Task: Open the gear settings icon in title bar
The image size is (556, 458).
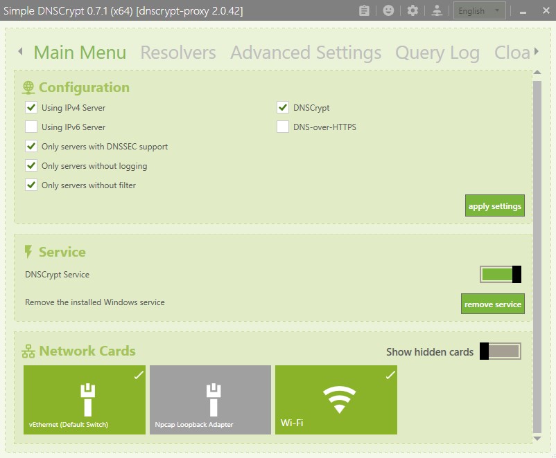Action: 412,10
